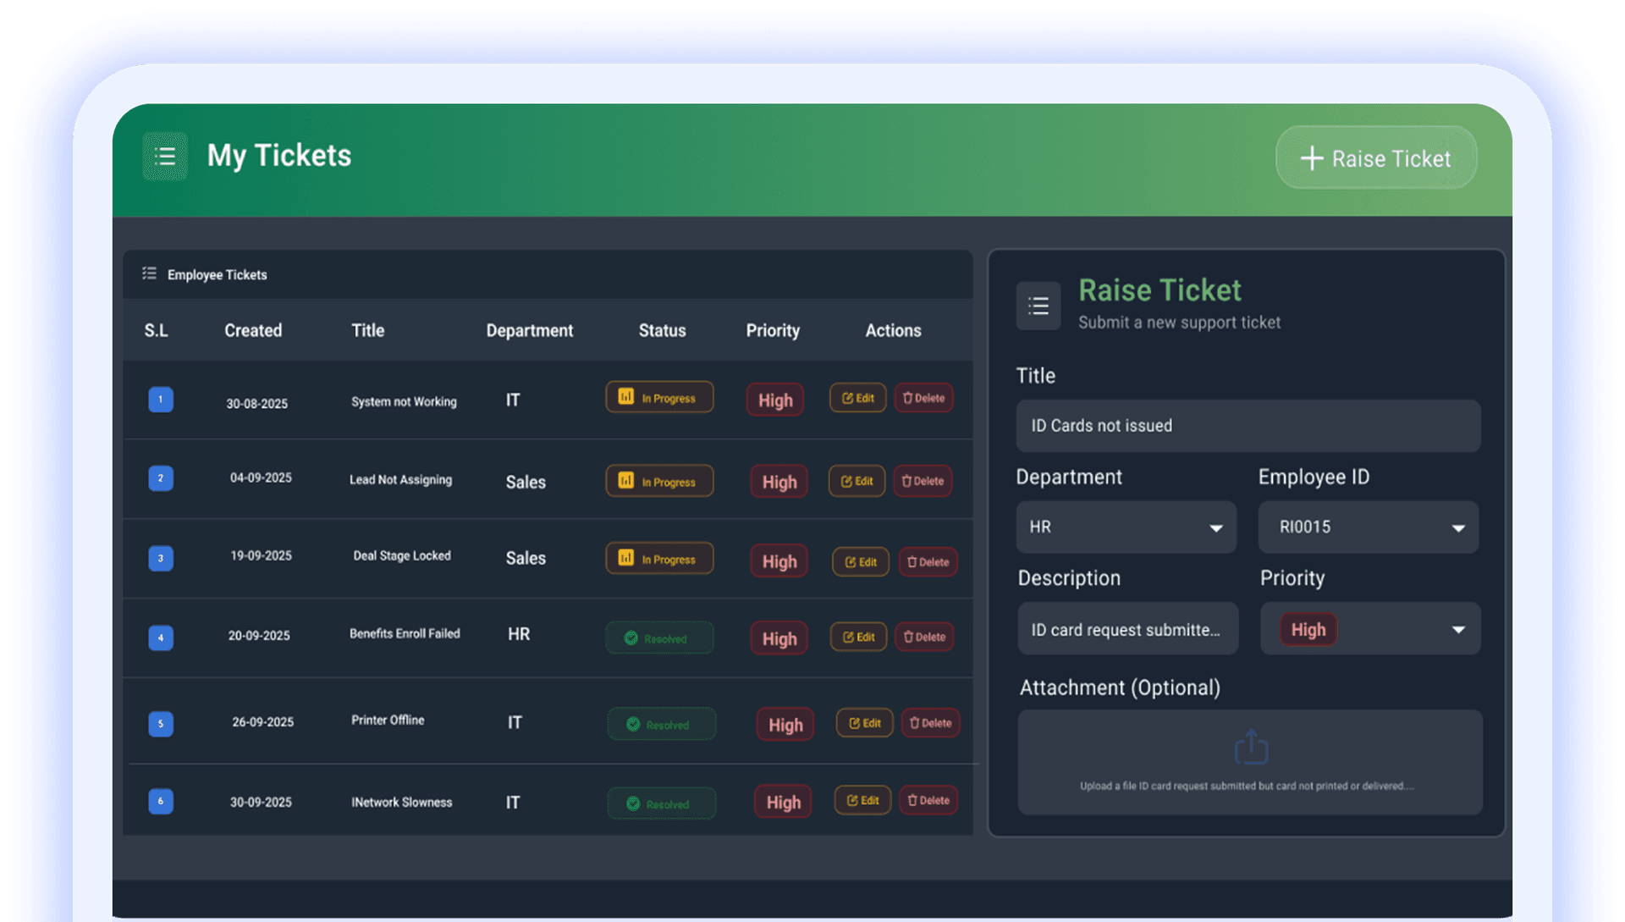Click the chart icon inside In Progress badge

(x=626, y=397)
